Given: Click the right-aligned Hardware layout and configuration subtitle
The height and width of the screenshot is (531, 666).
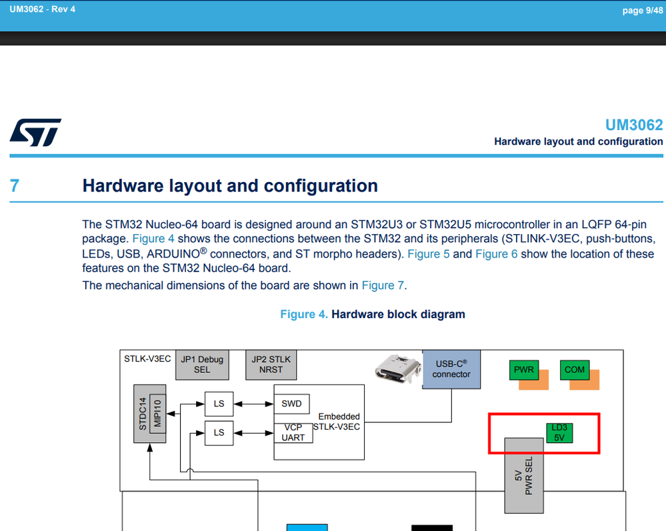Looking at the screenshot, I should point(579,141).
